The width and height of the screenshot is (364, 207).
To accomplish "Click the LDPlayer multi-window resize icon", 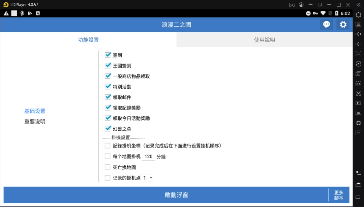I will [320, 5].
